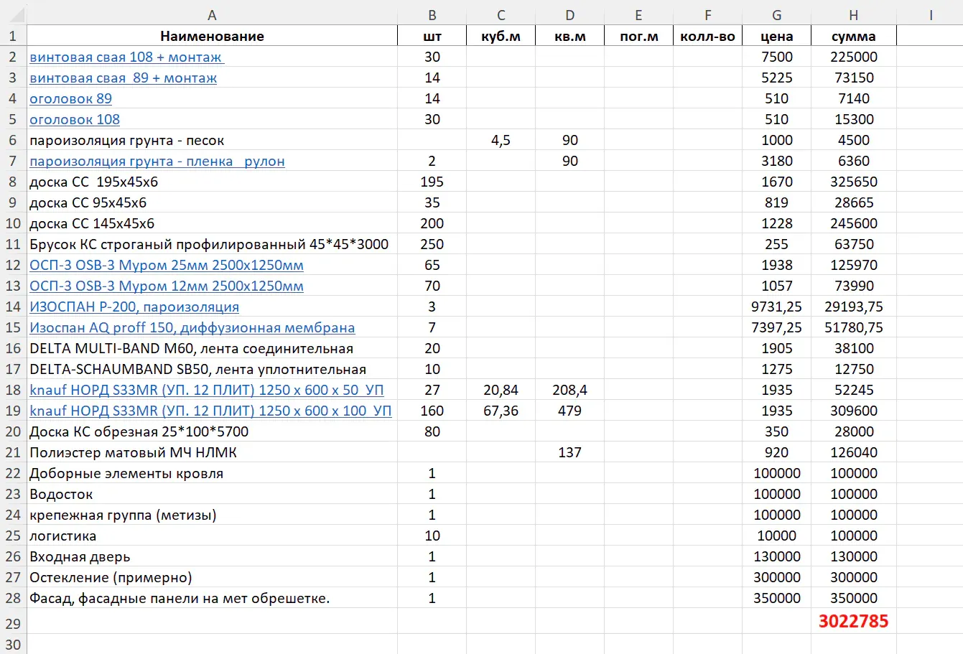Click the price value 9731,25
The width and height of the screenshot is (963, 654).
pos(777,307)
